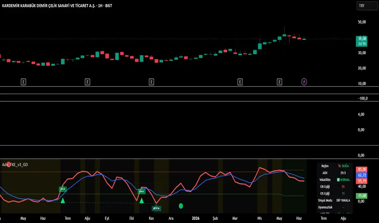Click the Şub month label
This screenshot has height=223, width=379.
click(x=215, y=219)
